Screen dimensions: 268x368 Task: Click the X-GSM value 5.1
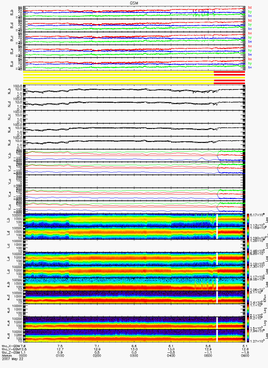point(245,346)
